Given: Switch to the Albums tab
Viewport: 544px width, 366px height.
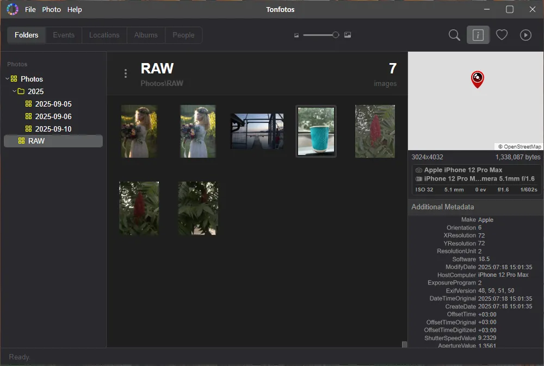Looking at the screenshot, I should click(x=146, y=35).
